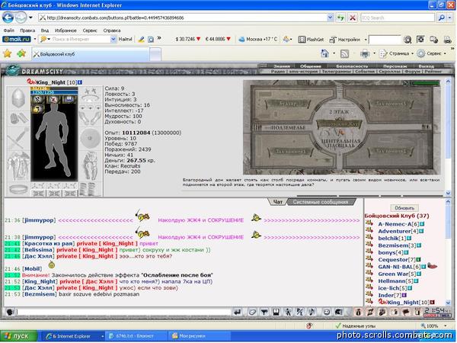Click the Mail.ru logo button
Viewport: 457px width, 343px height.
pyautogui.click(x=17, y=39)
